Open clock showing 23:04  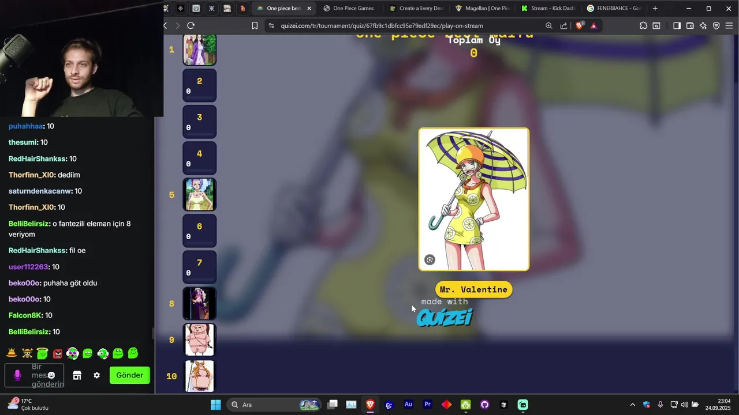click(718, 404)
